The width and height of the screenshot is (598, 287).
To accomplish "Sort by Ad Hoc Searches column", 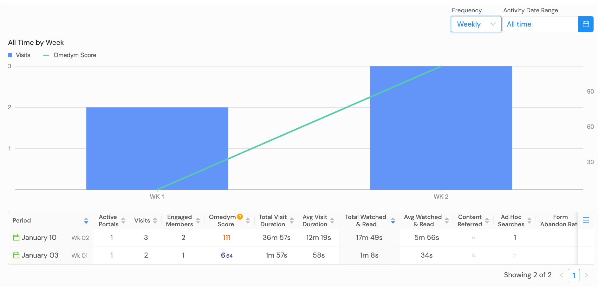I will point(529,221).
